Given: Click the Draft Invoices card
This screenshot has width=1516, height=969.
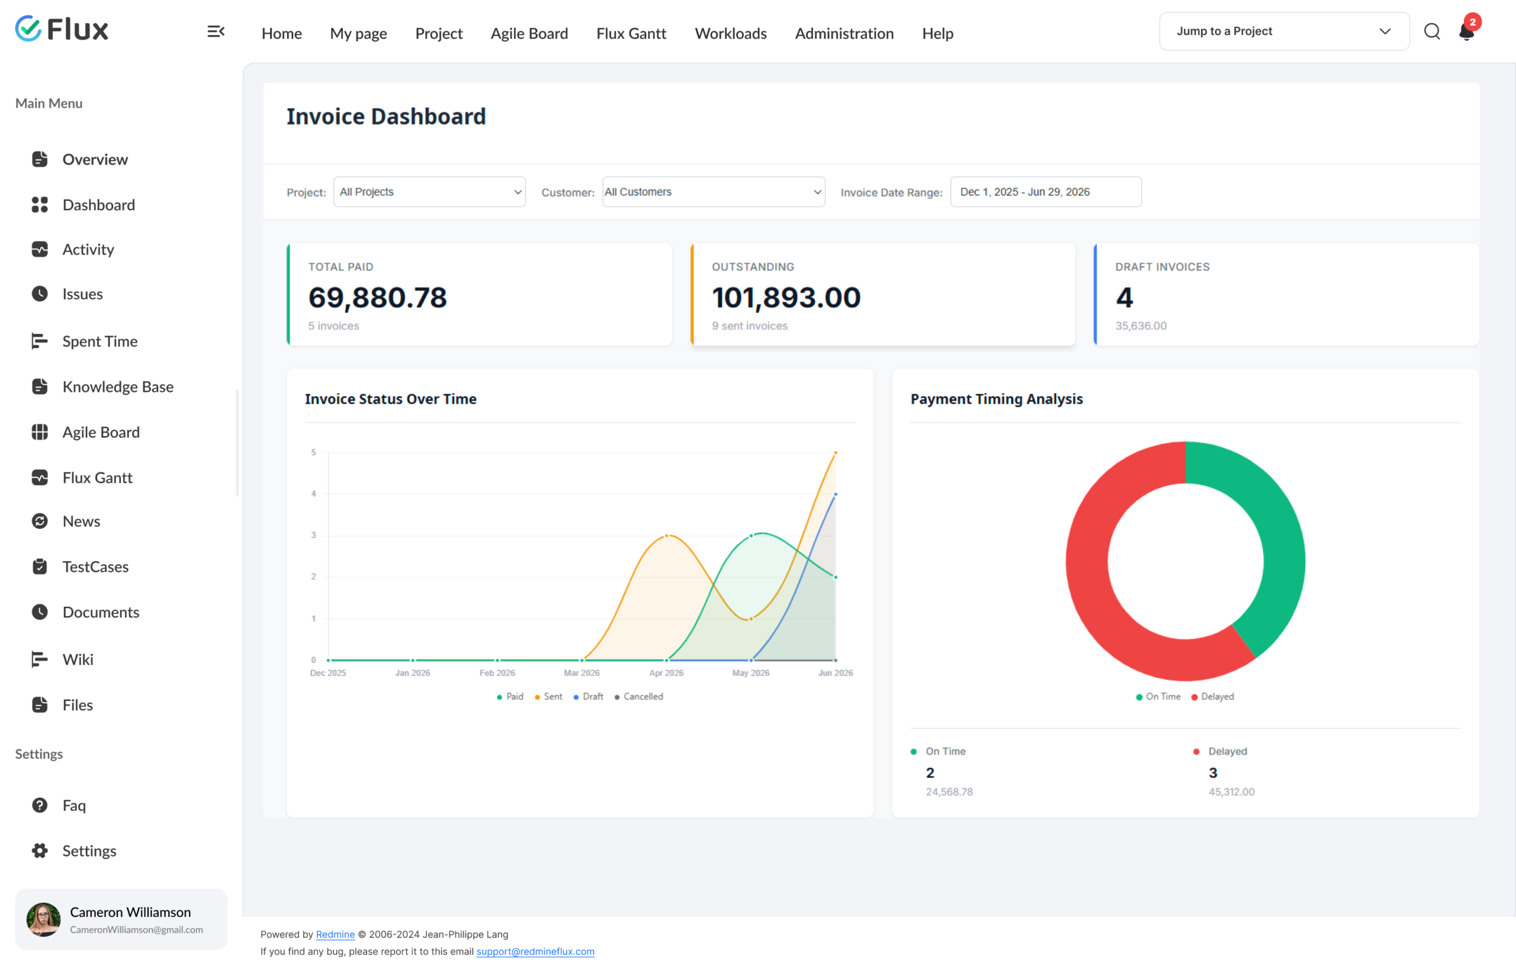Looking at the screenshot, I should [1286, 294].
